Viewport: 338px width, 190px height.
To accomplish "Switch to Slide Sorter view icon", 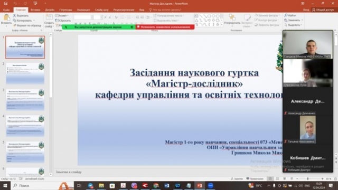I will pyautogui.click(x=277, y=179).
